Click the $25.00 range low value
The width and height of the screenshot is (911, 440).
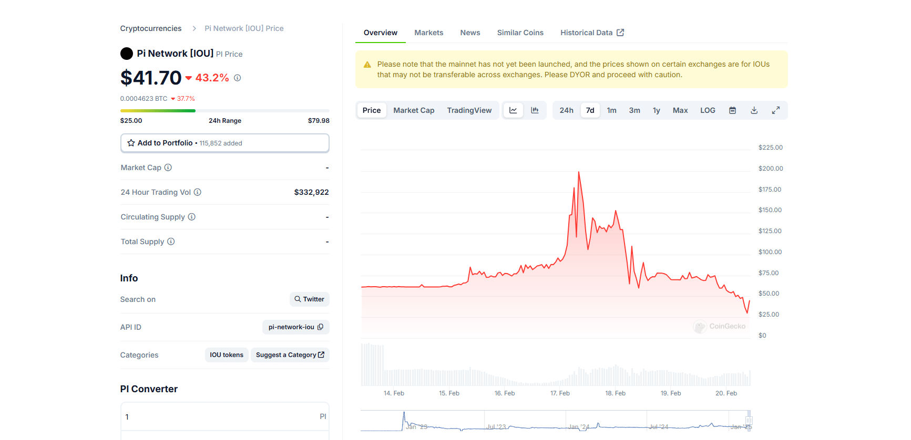(131, 121)
